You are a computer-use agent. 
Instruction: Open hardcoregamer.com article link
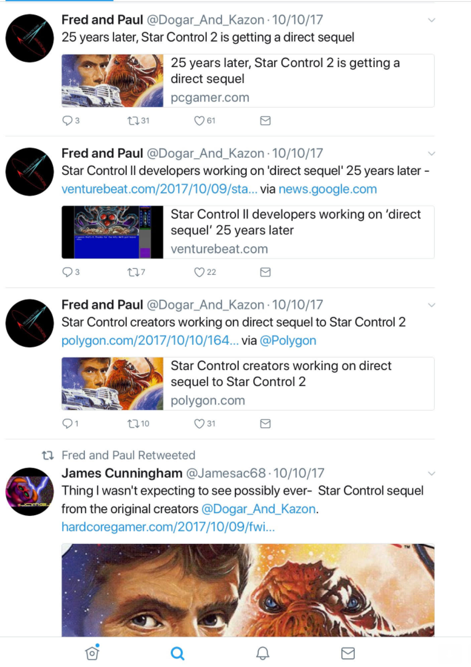169,527
